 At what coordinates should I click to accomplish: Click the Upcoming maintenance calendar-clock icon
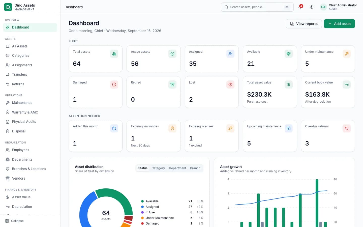coord(289,128)
